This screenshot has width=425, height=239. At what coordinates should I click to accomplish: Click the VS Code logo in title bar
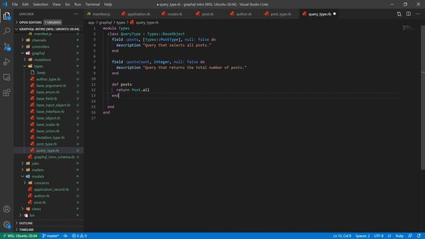coord(5,5)
